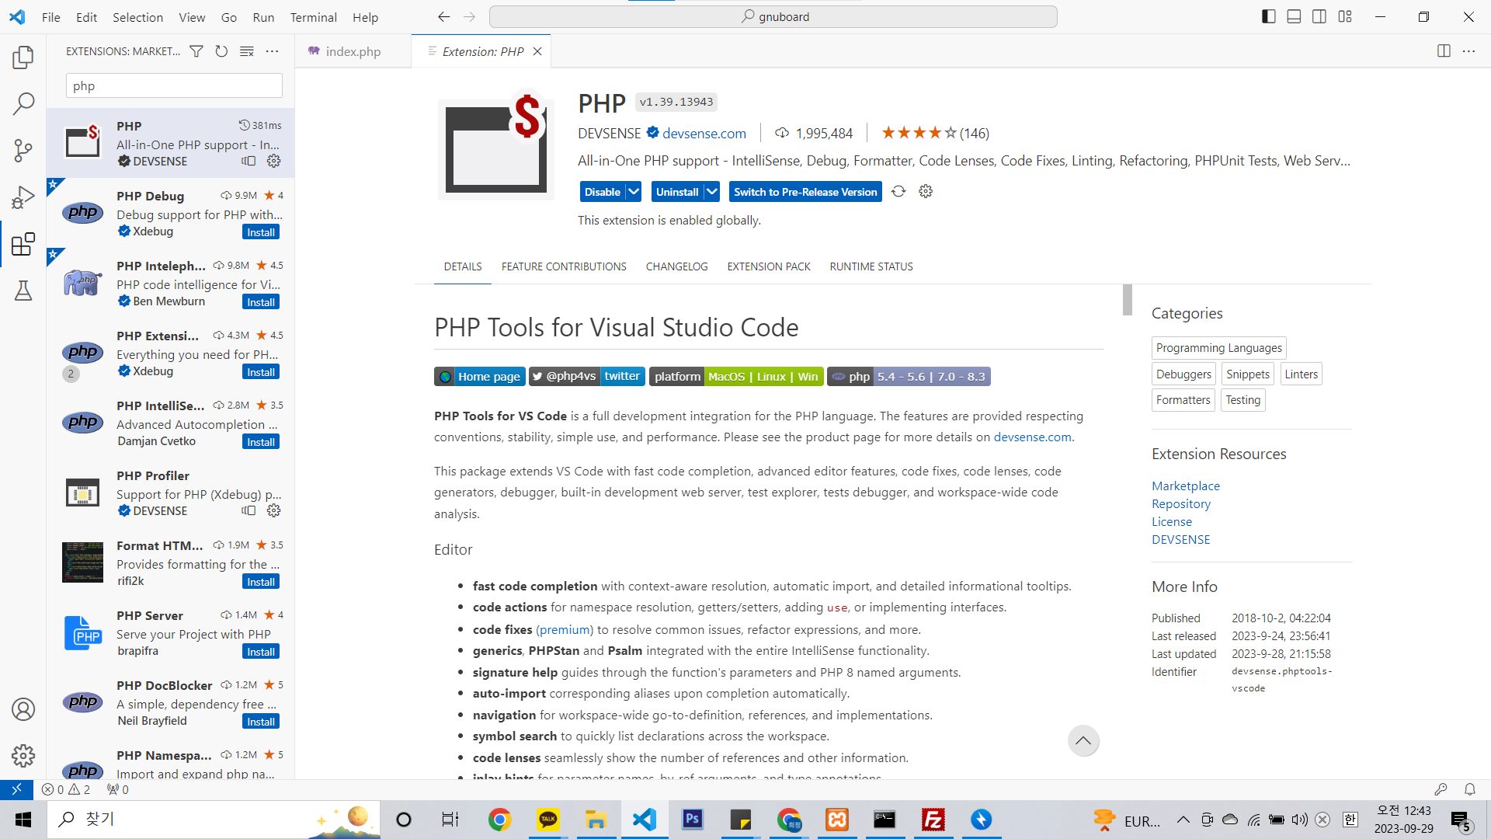Select the Linters category tag
Screen dimensions: 1491x839
[x=1301, y=374]
